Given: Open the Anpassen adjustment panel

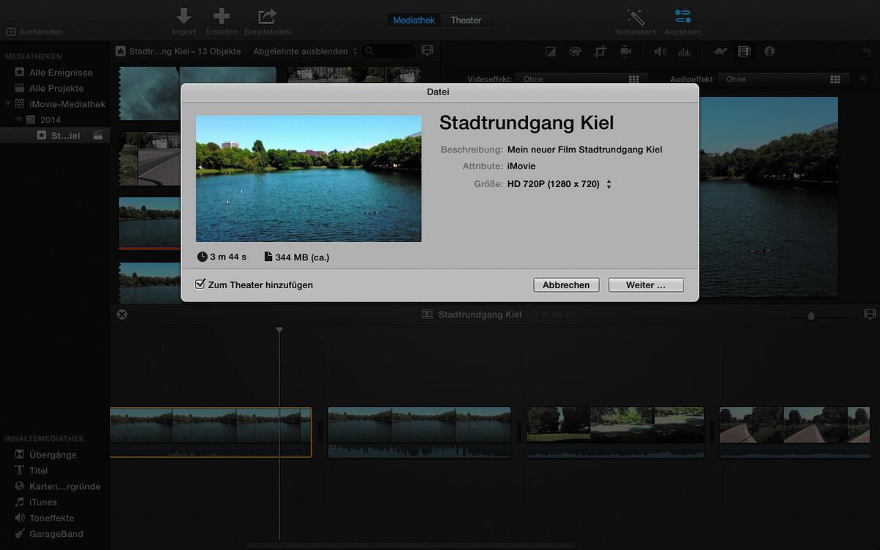Looking at the screenshot, I should pyautogui.click(x=682, y=15).
